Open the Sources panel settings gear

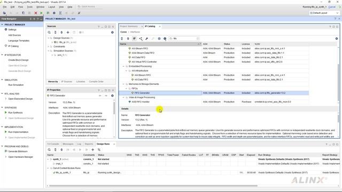coord(112,33)
